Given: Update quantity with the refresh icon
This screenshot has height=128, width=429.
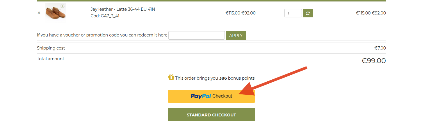Looking at the screenshot, I should [308, 13].
